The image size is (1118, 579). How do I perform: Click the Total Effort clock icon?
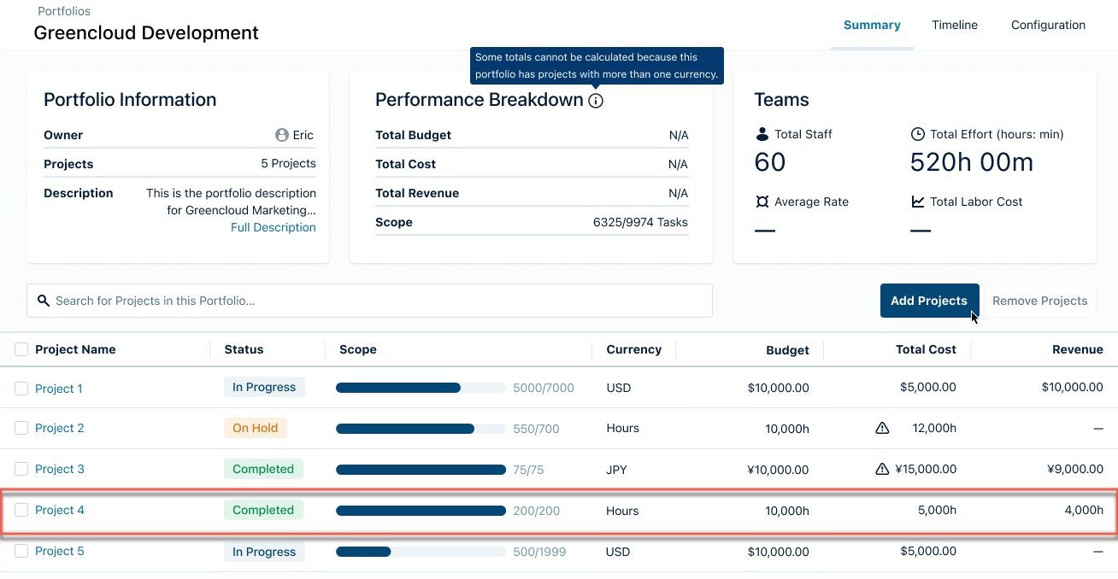917,134
